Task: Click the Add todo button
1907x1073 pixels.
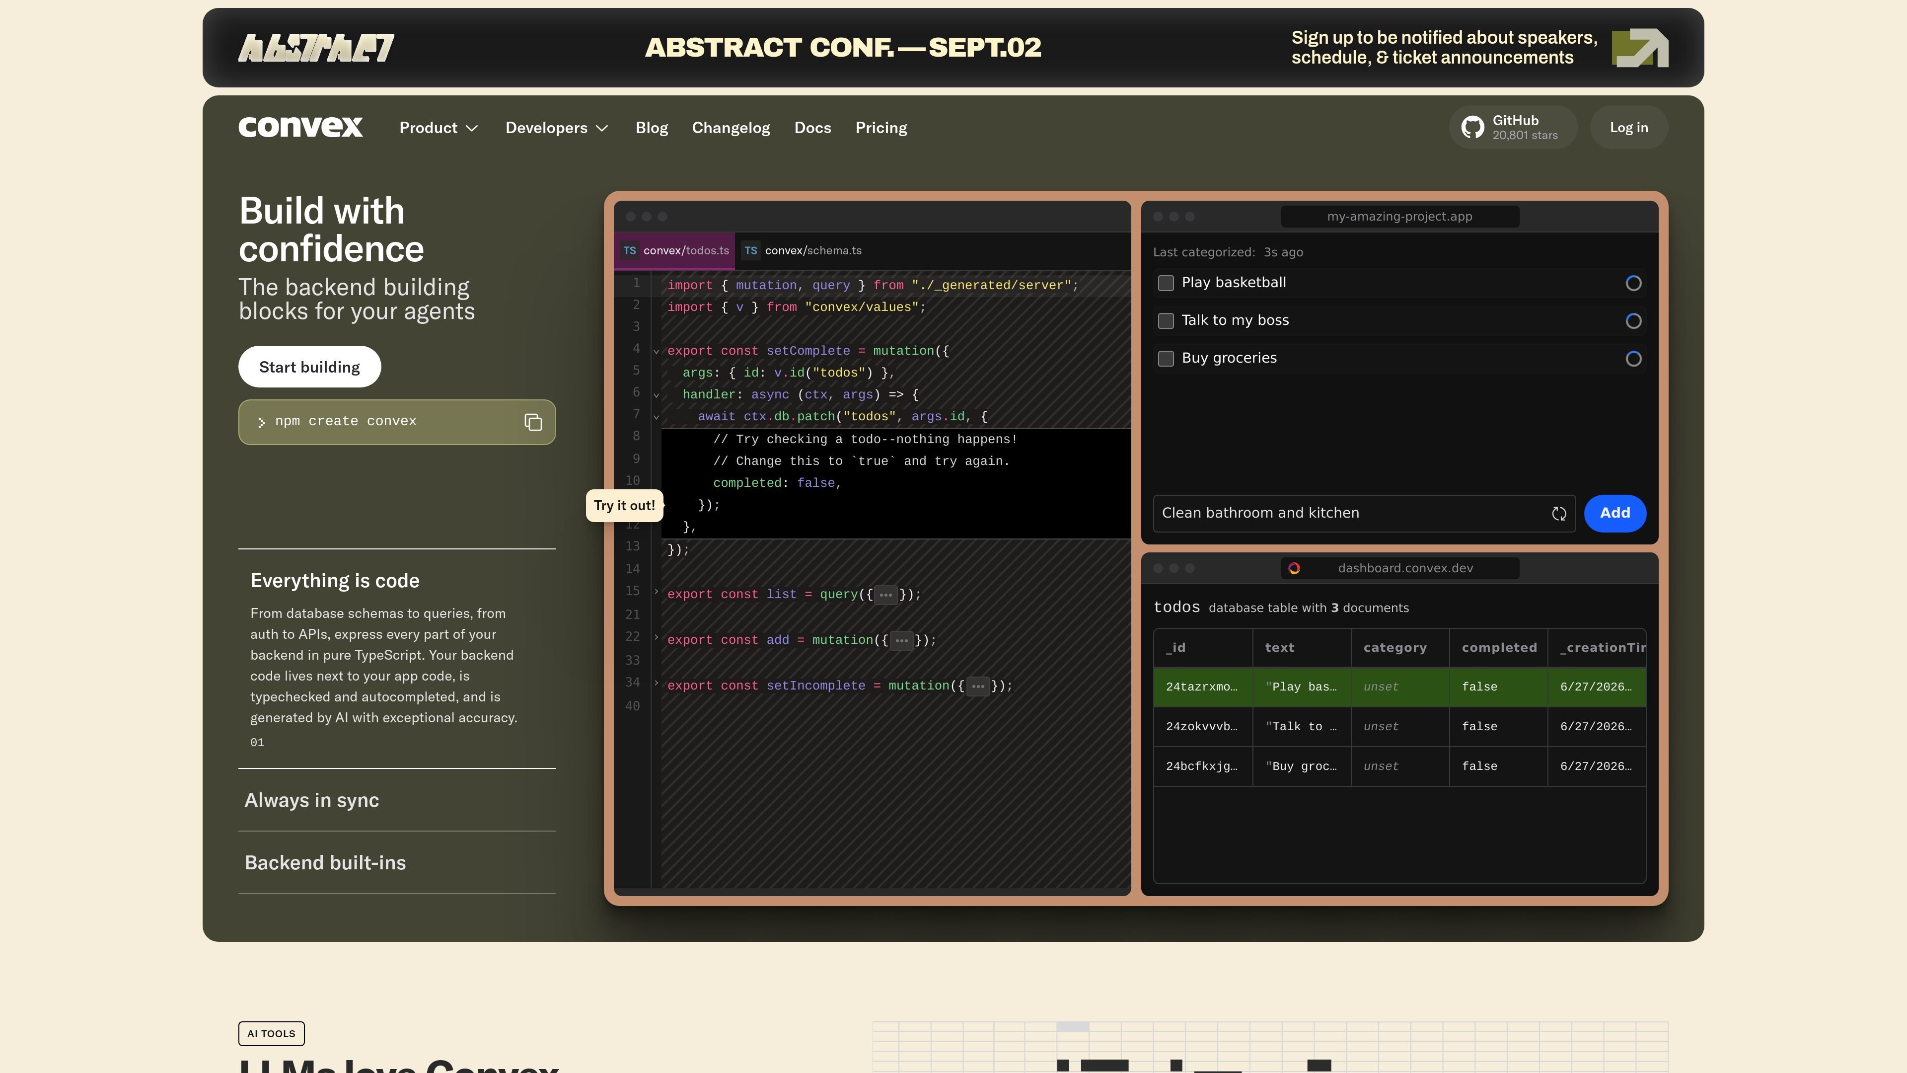Action: [x=1614, y=513]
